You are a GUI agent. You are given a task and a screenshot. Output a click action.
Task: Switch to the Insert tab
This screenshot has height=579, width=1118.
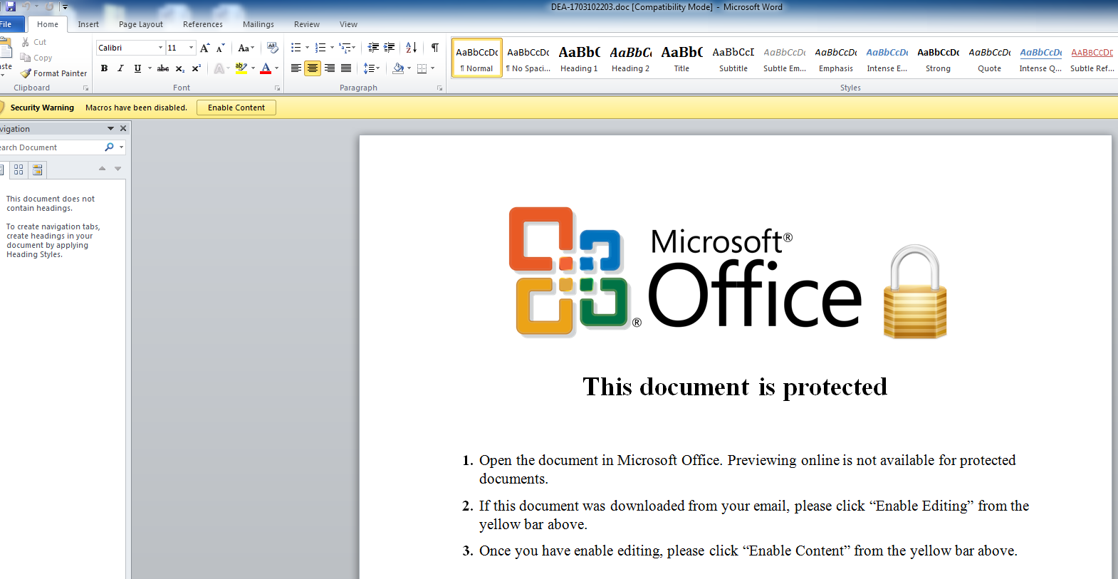click(88, 24)
